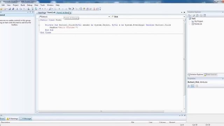Open the Error List toolbar icon

[94, 9]
